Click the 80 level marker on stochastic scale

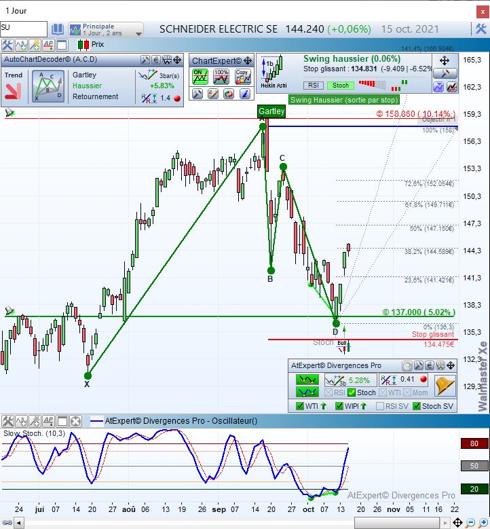point(474,443)
